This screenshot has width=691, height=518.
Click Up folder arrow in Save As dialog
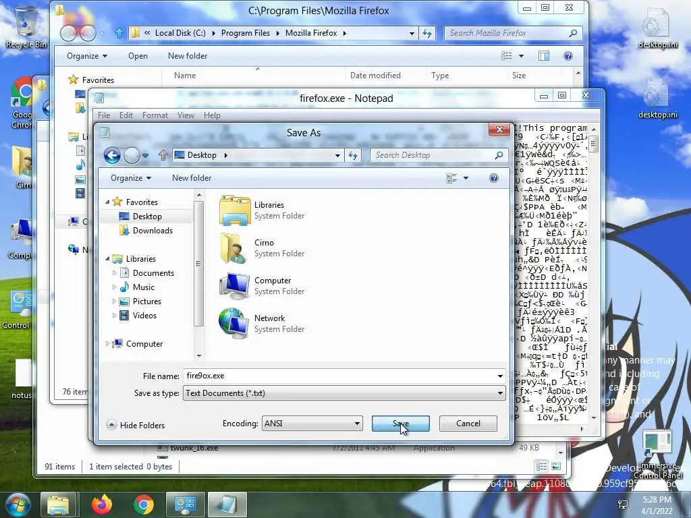click(x=163, y=155)
